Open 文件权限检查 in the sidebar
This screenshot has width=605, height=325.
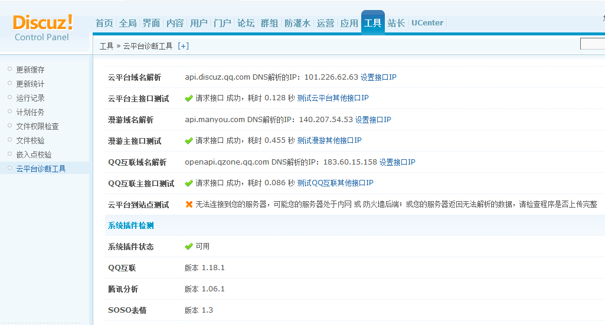[x=37, y=126]
